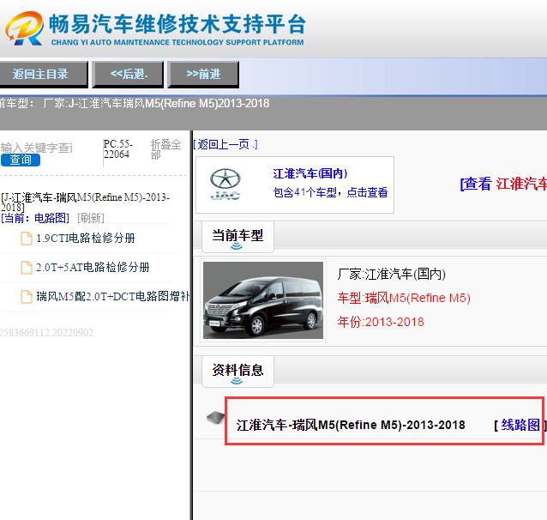Click the file icon beside 1.9CTI电路检修分册
Image resolution: width=547 pixels, height=520 pixels.
tap(27, 239)
